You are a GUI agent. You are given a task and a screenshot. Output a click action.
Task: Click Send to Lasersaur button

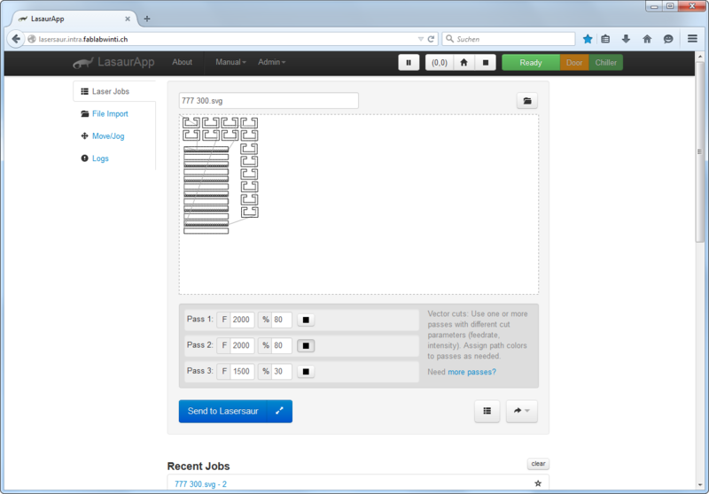point(223,412)
